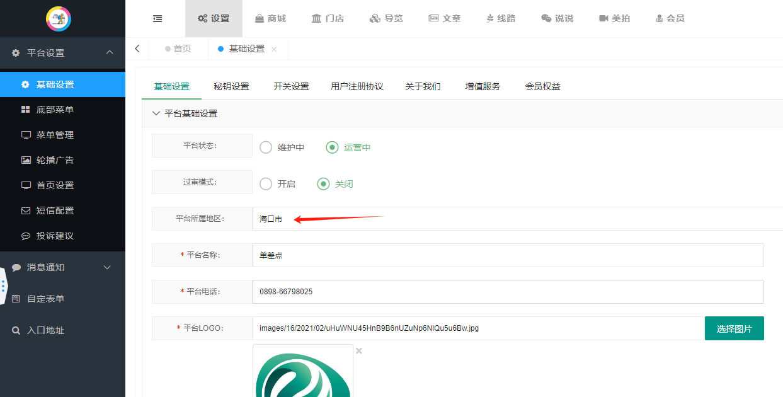Select 运营中 platform status radio

pyautogui.click(x=332, y=147)
